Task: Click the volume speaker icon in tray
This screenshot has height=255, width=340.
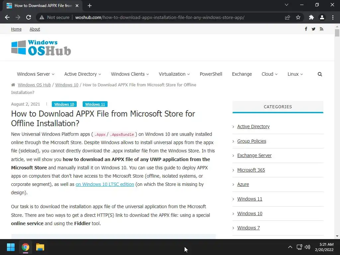Action: 307,247
